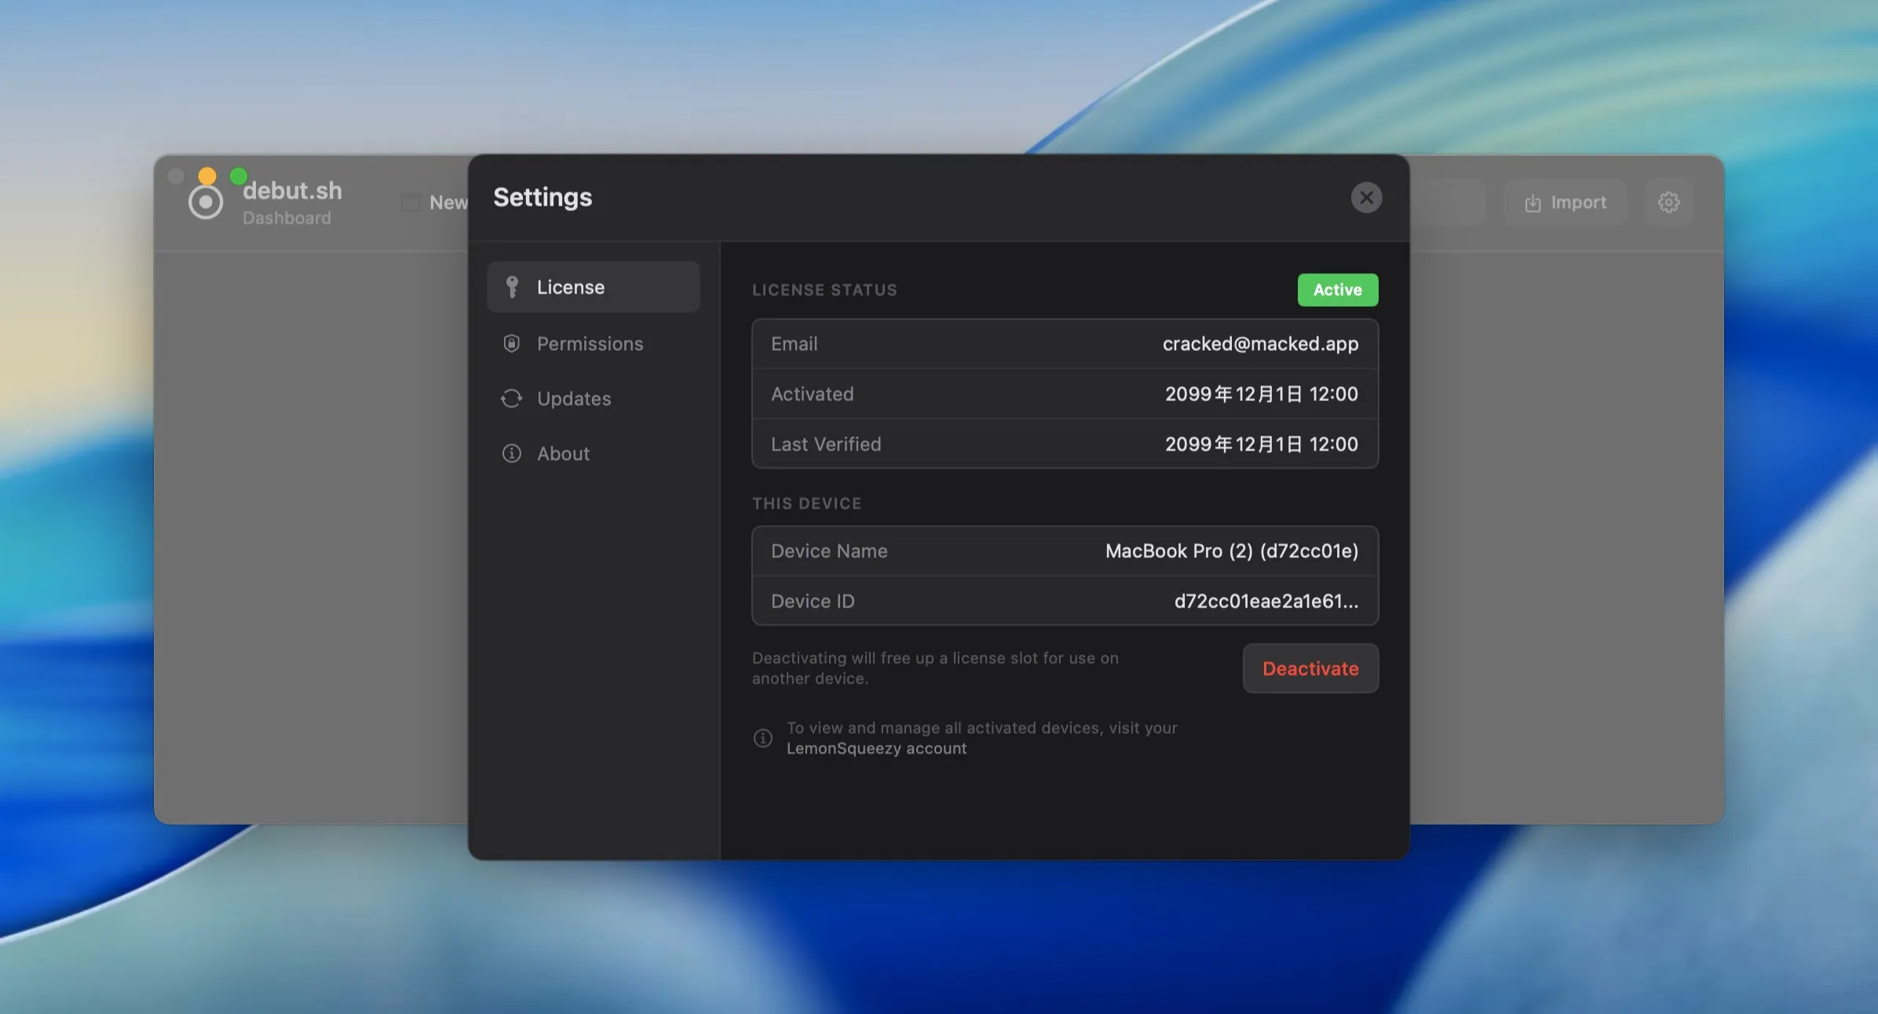
Task: Click the info icon beside About
Action: click(x=512, y=454)
